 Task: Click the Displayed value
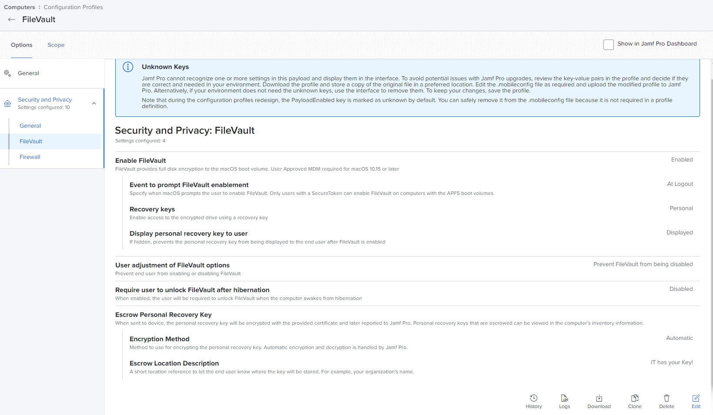pos(680,233)
